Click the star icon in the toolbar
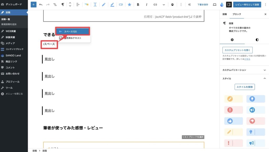Image resolution: width=269 pixels, height=152 pixels. tap(130, 4)
